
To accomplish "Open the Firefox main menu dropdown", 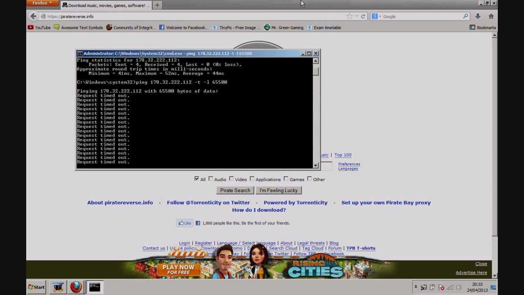I will coord(42,3).
